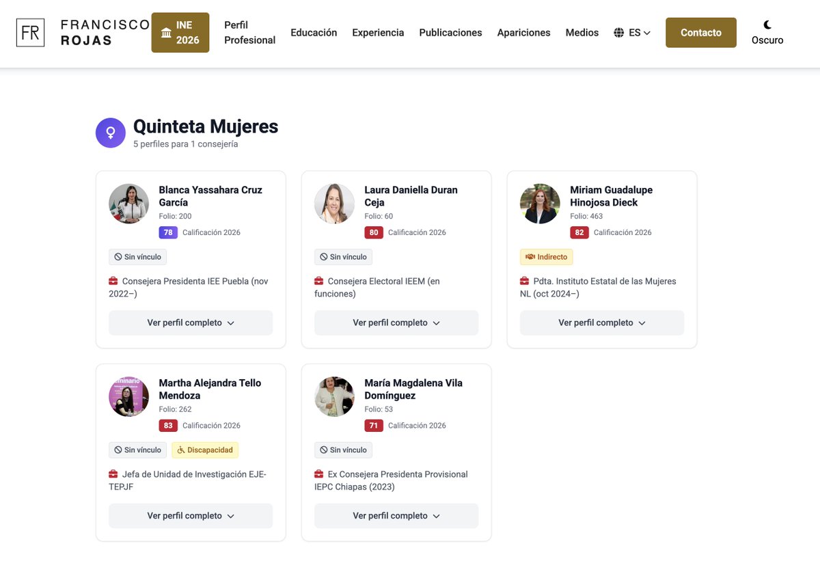Click the female gender icon beside Quinteta Mujeres
This screenshot has width=820, height=561.
[111, 133]
